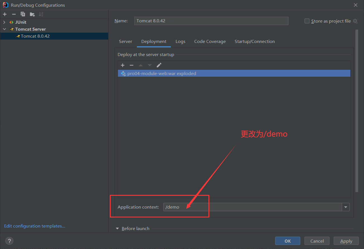Close the Run/Debug Configurations dialog
The height and width of the screenshot is (249, 364).
356,5
